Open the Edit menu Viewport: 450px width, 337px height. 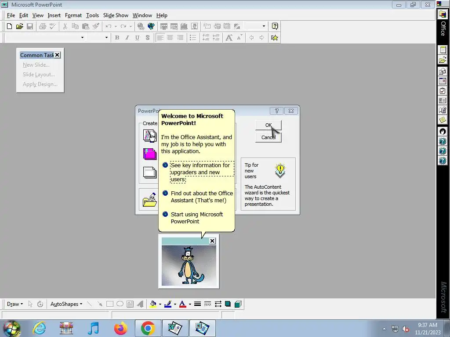pos(24,15)
